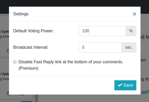Click the sec. unit addon

(129, 47)
